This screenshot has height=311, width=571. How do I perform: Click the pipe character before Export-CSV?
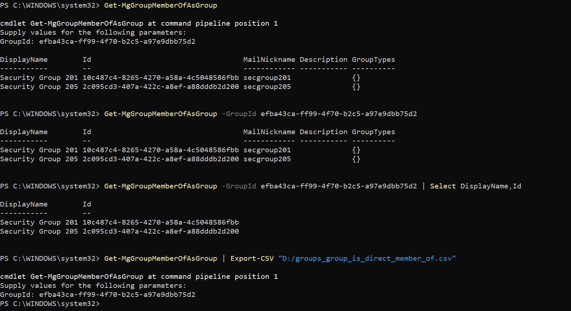point(224,259)
